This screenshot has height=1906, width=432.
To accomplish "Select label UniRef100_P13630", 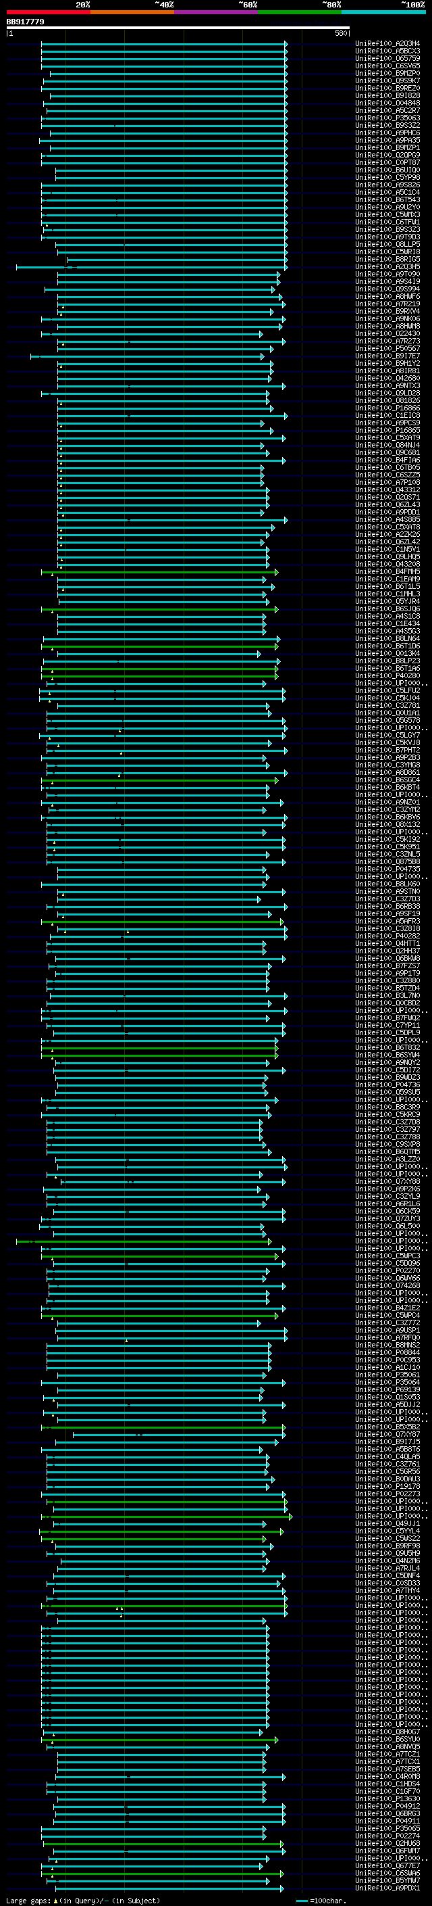I will coord(387,1798).
